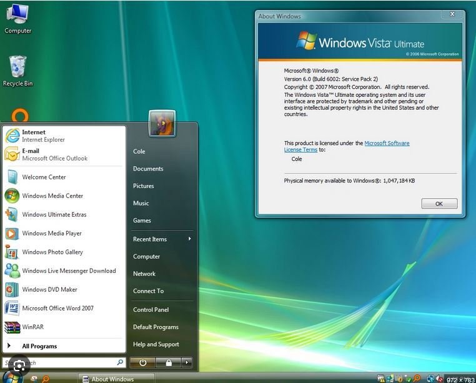
Task: Click Windows Live Messenger Download
Action: (x=64, y=271)
